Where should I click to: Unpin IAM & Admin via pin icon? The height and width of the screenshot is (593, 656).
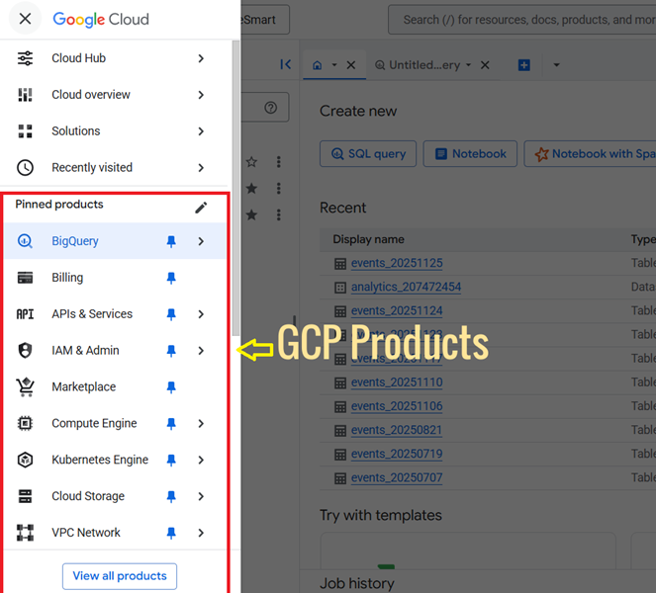pos(171,351)
